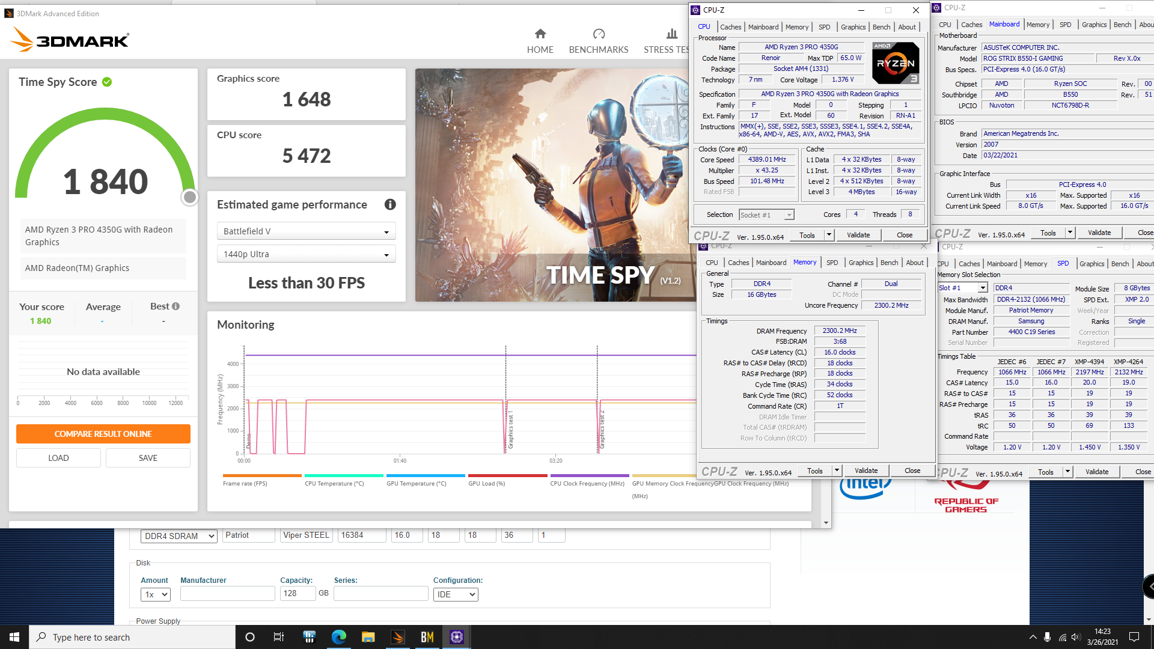Open the STRESS TESTS chart icon

tap(672, 34)
